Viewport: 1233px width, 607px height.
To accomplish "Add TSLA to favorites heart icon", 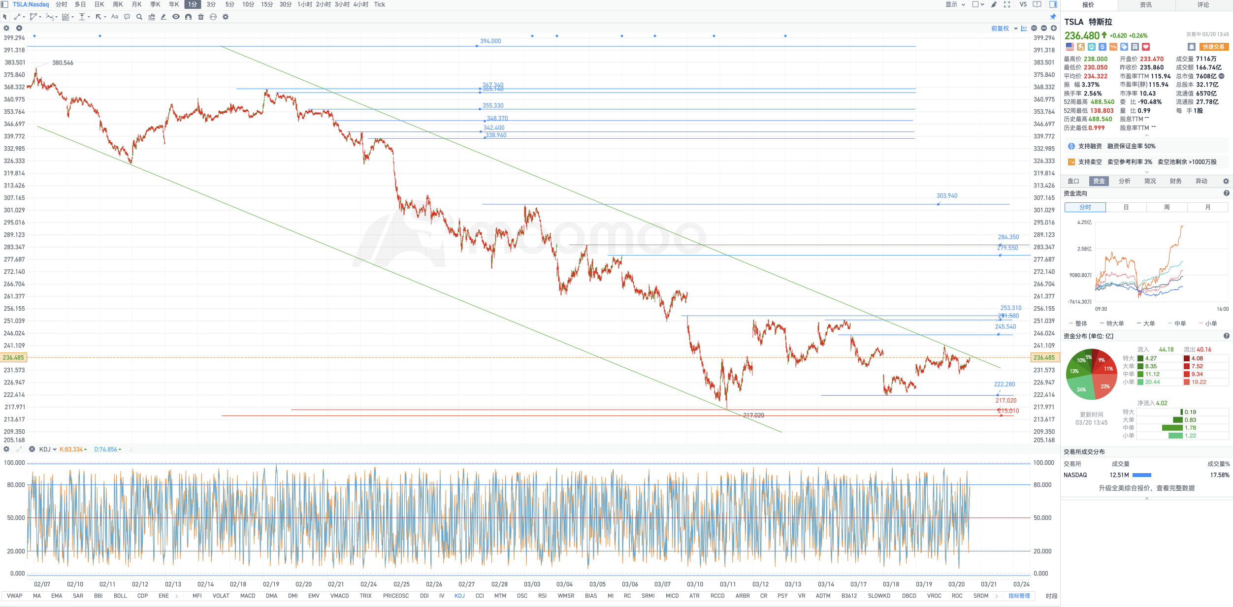I will 1146,47.
